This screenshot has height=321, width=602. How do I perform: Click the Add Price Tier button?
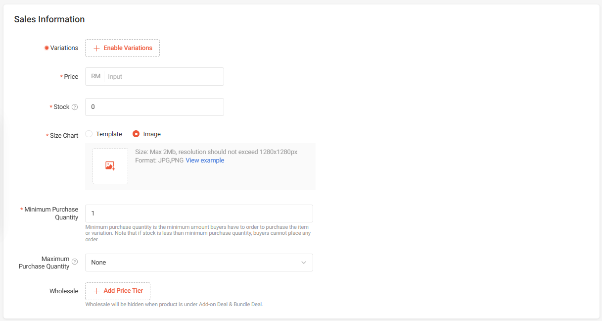pyautogui.click(x=118, y=291)
